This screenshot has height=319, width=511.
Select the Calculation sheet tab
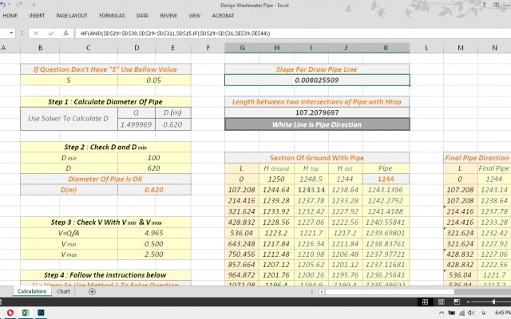click(x=32, y=291)
